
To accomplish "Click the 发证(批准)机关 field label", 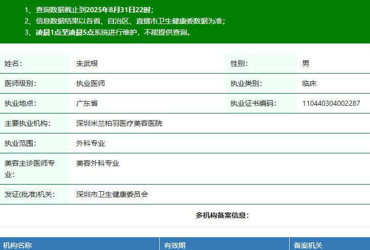I will [30, 194].
